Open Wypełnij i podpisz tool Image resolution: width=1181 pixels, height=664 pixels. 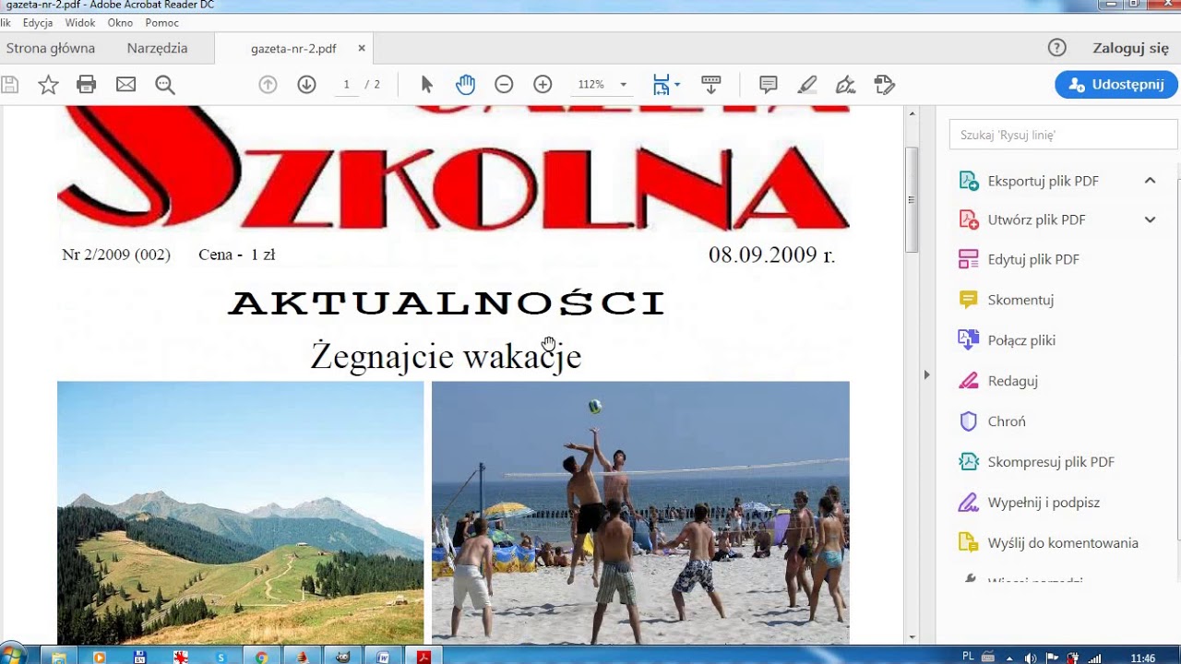point(1044,503)
